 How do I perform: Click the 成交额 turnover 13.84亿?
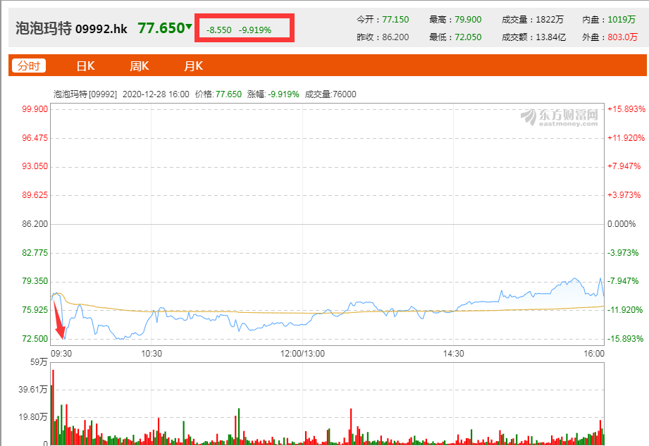tap(551, 37)
